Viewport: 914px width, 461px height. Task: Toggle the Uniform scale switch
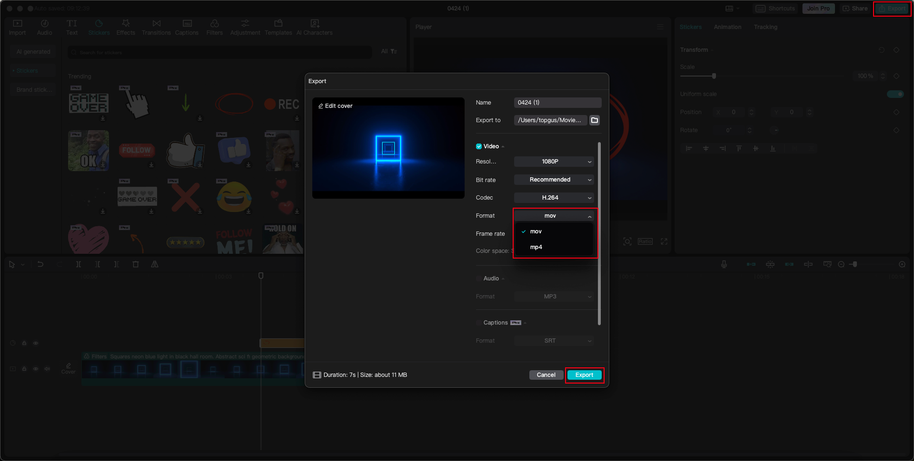(895, 94)
